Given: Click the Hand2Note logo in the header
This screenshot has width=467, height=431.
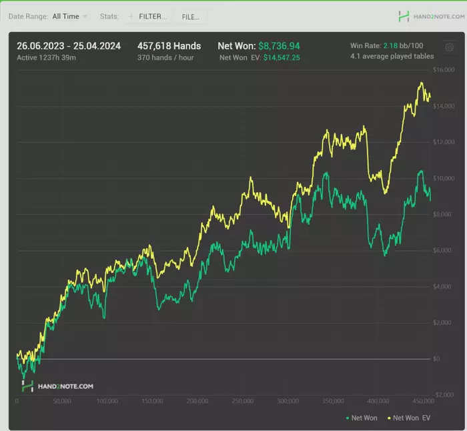Looking at the screenshot, I should 428,17.
